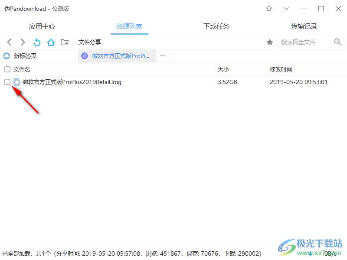Click the status bar 已全部加载 text
Viewport: 347px width, 260px height.
(16, 253)
